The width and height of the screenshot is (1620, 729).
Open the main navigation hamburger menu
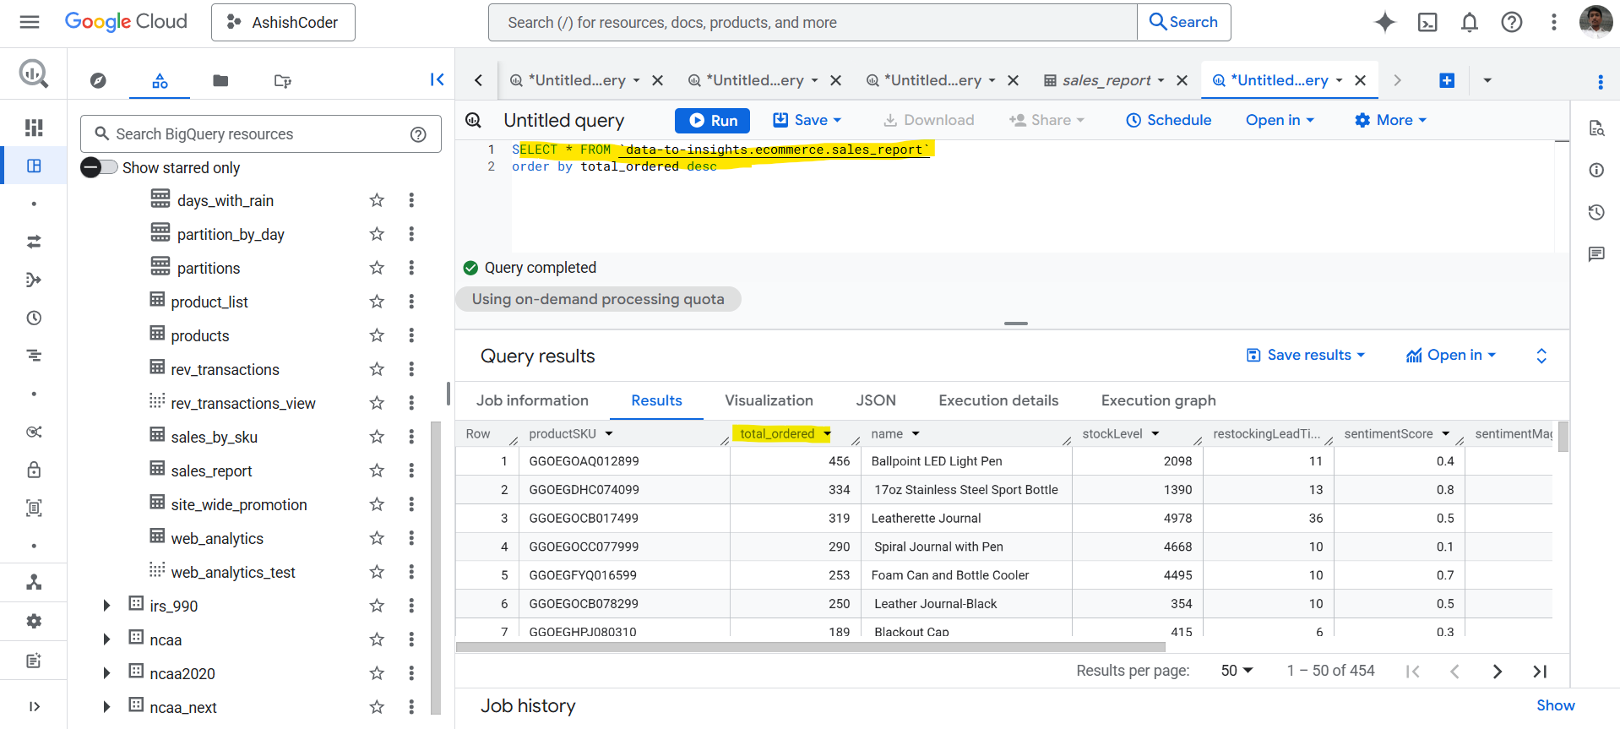(x=30, y=22)
